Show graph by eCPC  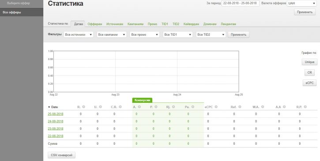(309, 83)
